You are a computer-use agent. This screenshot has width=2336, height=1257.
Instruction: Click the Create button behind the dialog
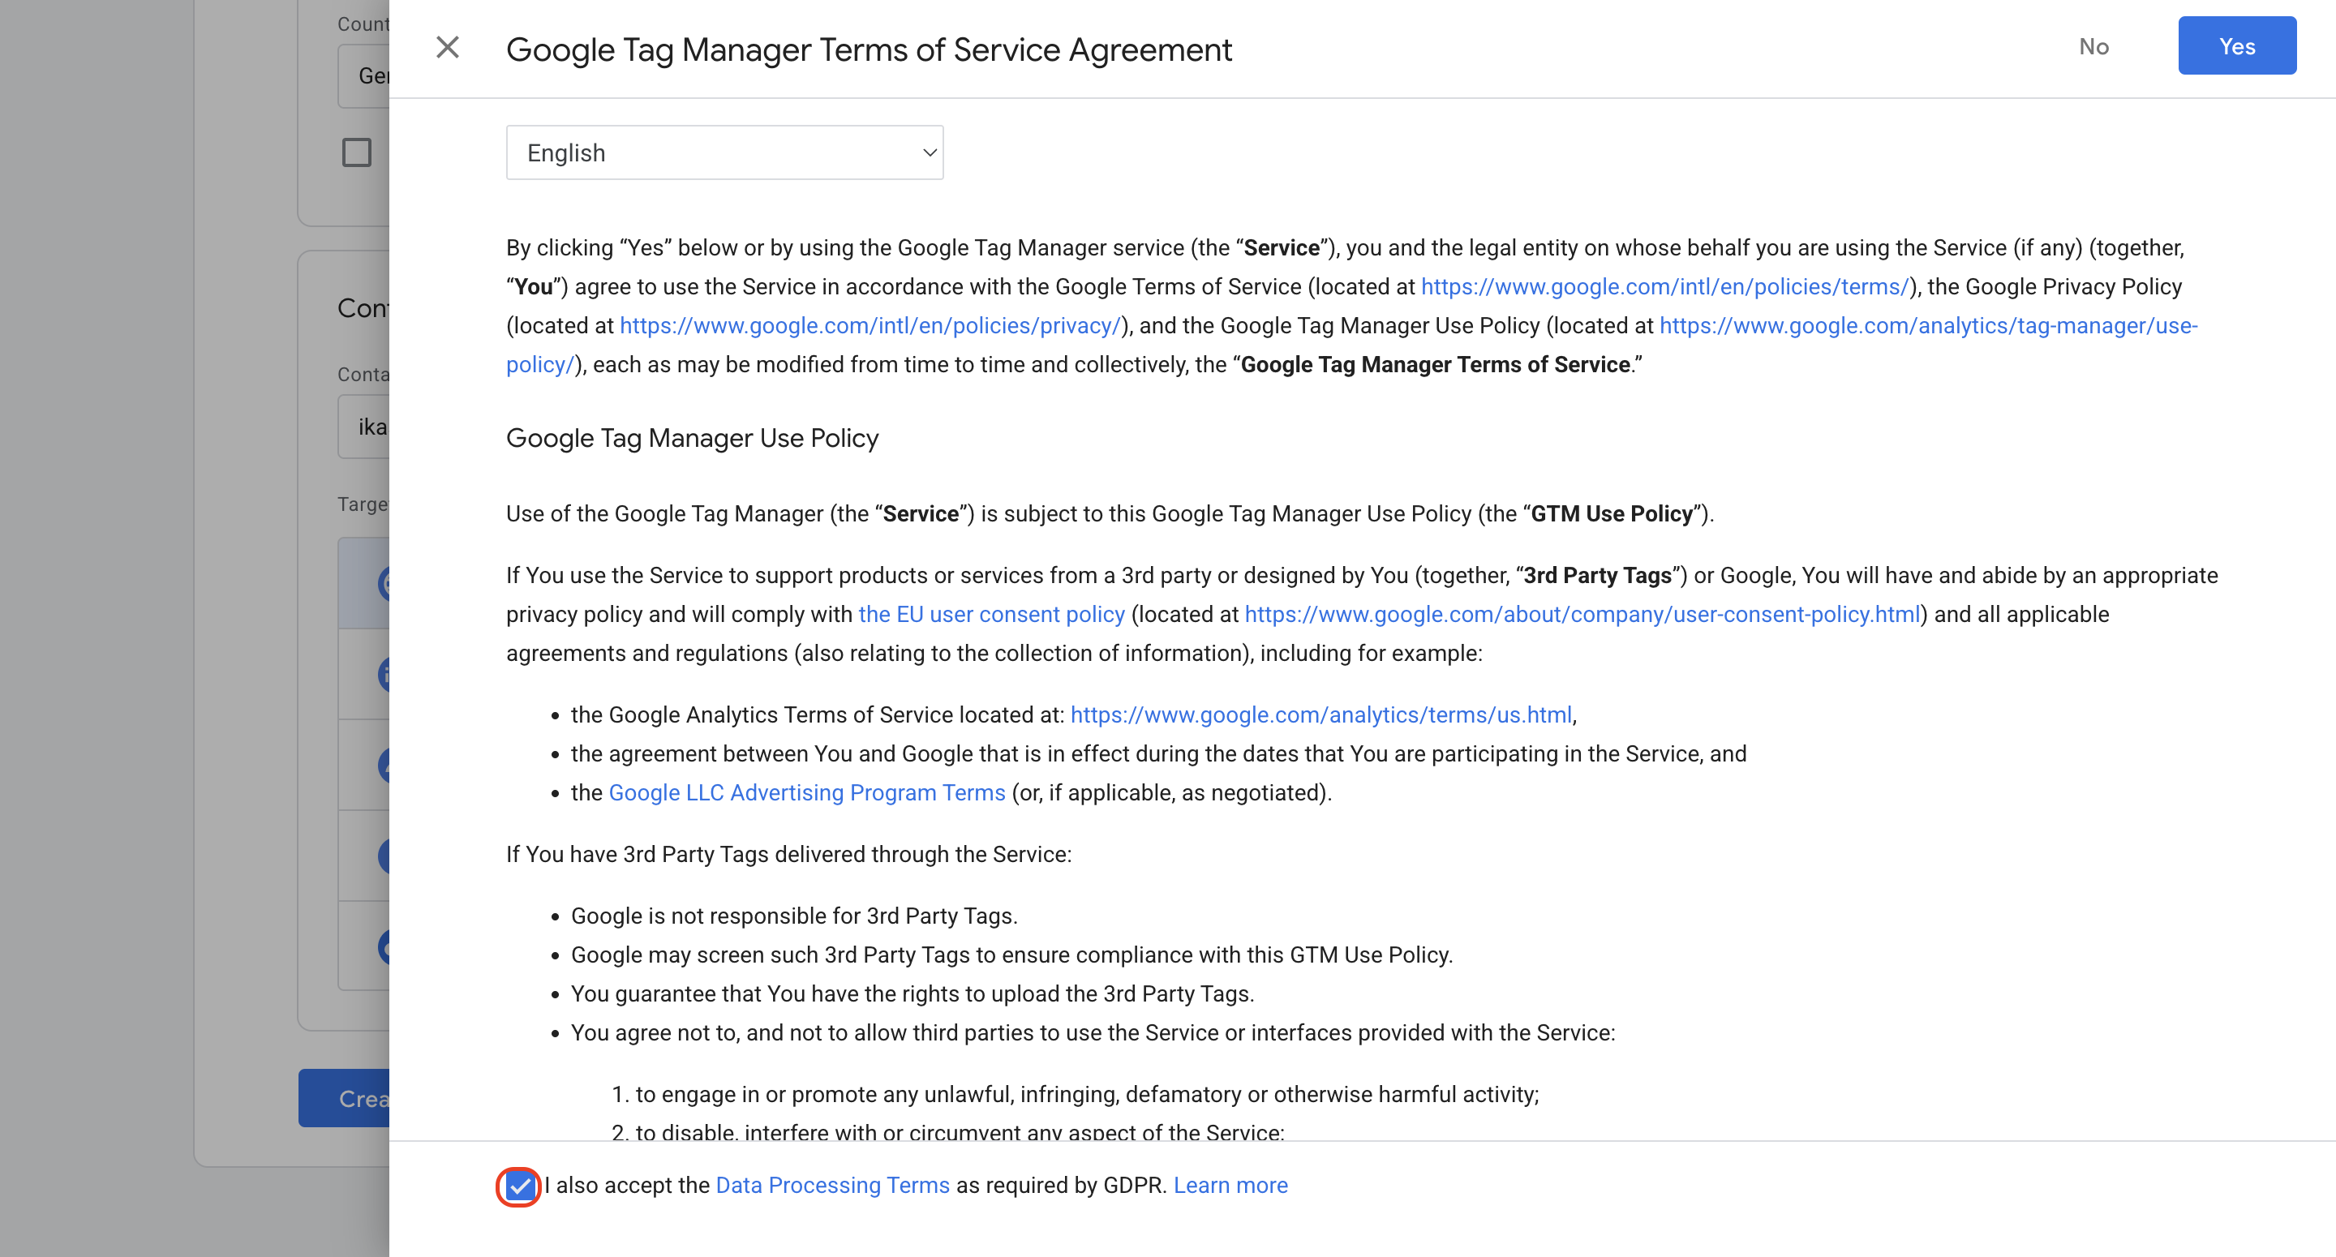coord(345,1098)
